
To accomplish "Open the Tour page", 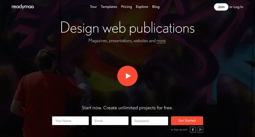I will (x=93, y=7).
